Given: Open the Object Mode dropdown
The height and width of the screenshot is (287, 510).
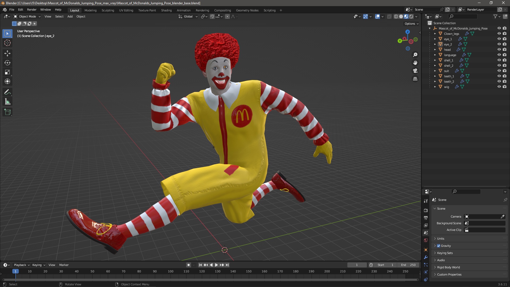Looking at the screenshot, I should (x=27, y=16).
